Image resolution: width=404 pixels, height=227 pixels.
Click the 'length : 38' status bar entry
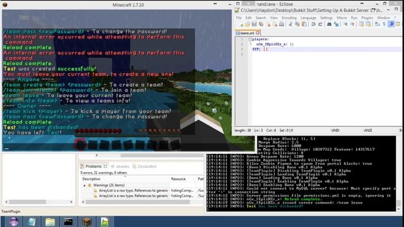242,131
